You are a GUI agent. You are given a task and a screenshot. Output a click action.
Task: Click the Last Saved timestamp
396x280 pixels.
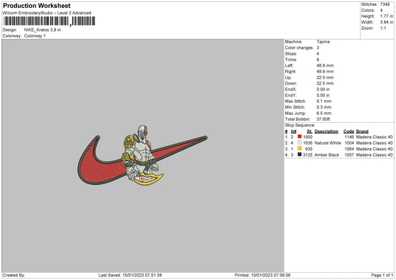click(x=130, y=275)
